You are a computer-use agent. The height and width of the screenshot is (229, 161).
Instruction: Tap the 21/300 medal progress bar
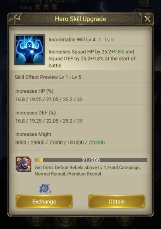[x=91, y=160]
